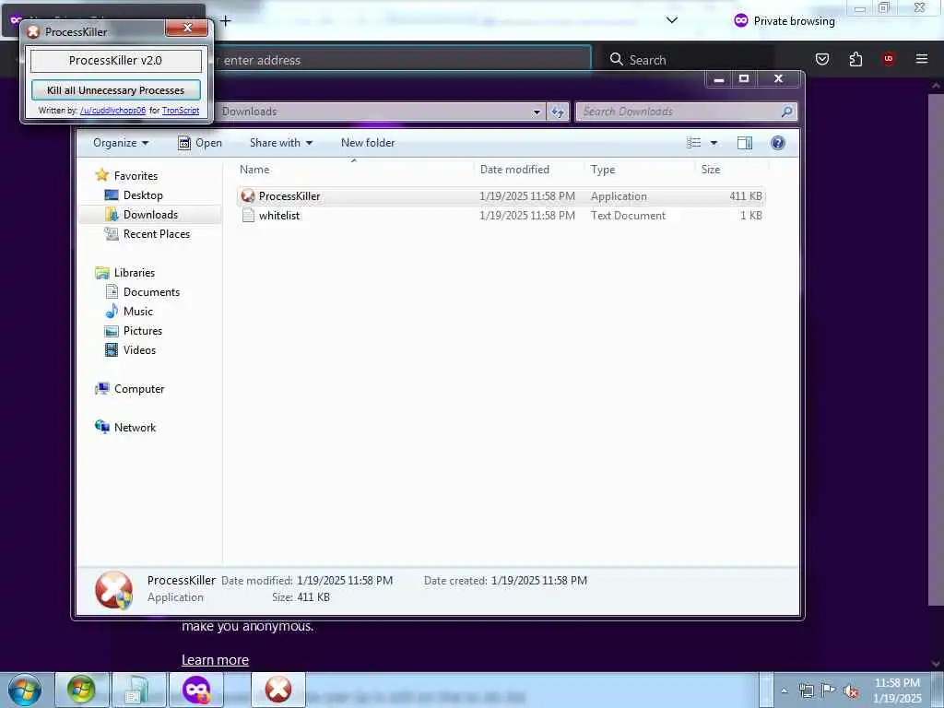Open the /u/cuddlychops06 author link
Image resolution: width=944 pixels, height=708 pixels.
[112, 111]
